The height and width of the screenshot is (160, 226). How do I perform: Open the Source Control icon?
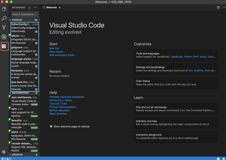4,27
